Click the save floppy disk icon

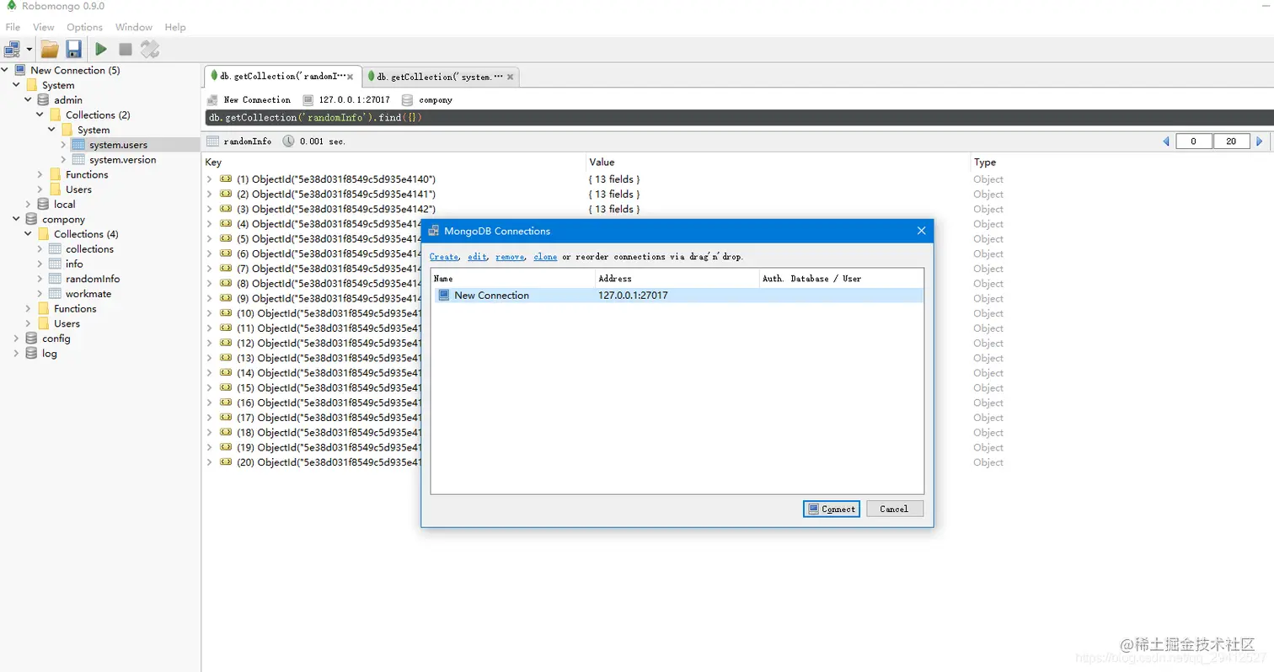(73, 49)
